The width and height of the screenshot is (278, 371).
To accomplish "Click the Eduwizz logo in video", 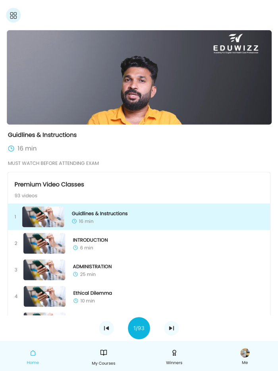I will click(236, 44).
